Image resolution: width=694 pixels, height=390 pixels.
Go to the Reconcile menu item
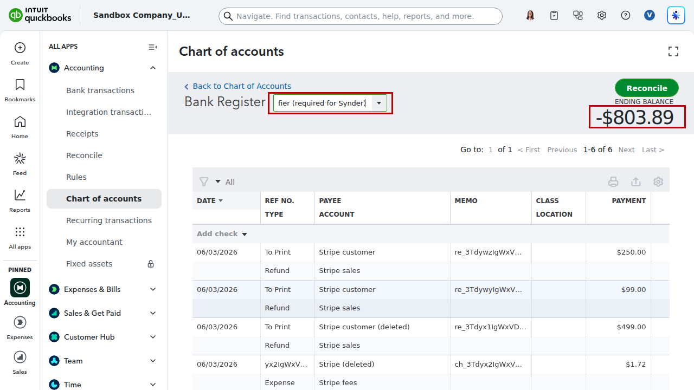84,155
